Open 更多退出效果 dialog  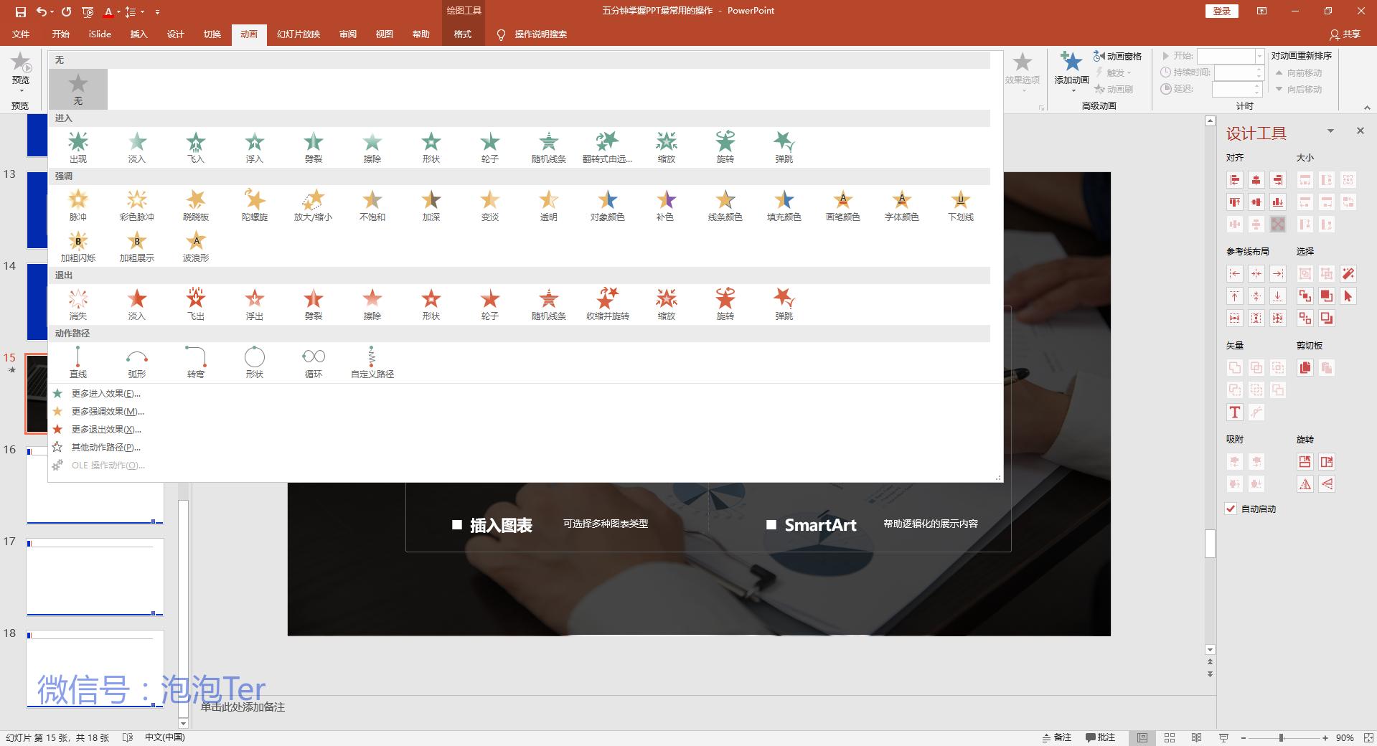pyautogui.click(x=106, y=430)
